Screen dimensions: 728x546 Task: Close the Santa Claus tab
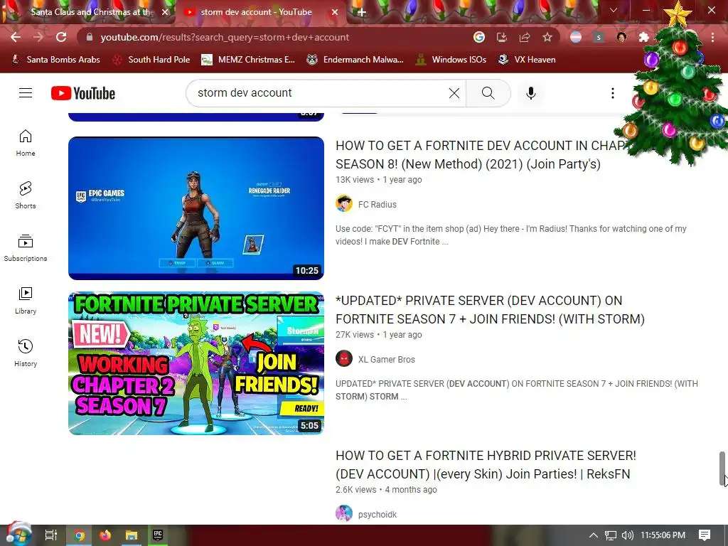click(165, 12)
